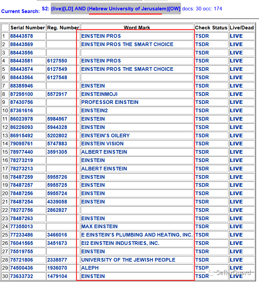Click registration number 6127550
This screenshot has width=259, height=283.
[57, 61]
